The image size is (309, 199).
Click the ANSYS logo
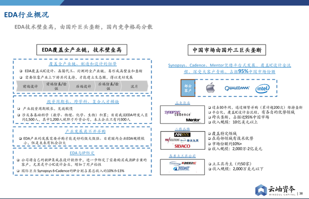(183, 135)
